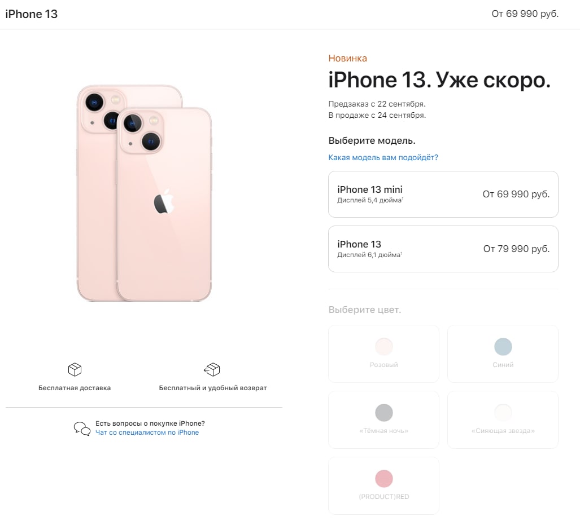Image resolution: width=580 pixels, height=521 pixels.
Task: Open the Какая модель вам подойдёт? link
Action: [x=383, y=157]
